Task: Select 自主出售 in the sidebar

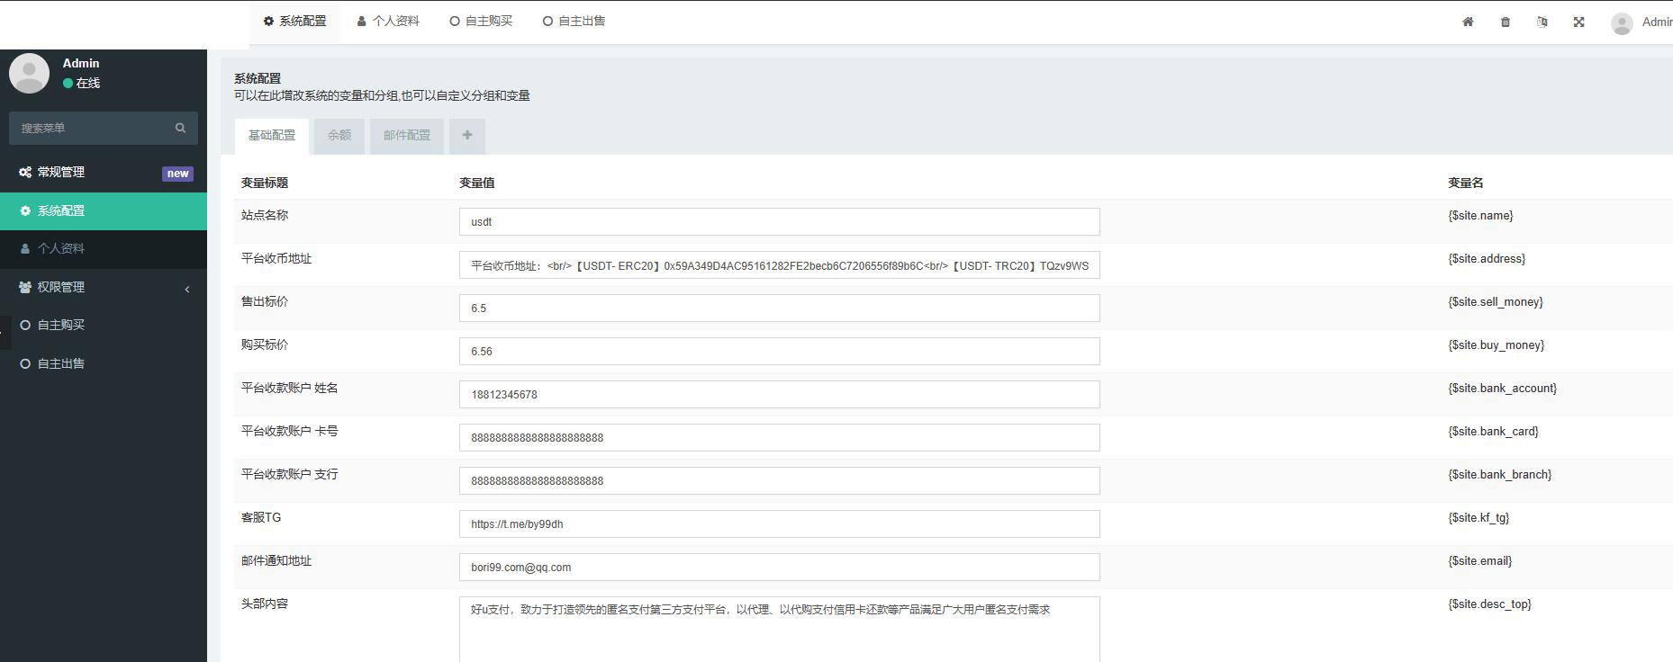Action: (x=61, y=363)
